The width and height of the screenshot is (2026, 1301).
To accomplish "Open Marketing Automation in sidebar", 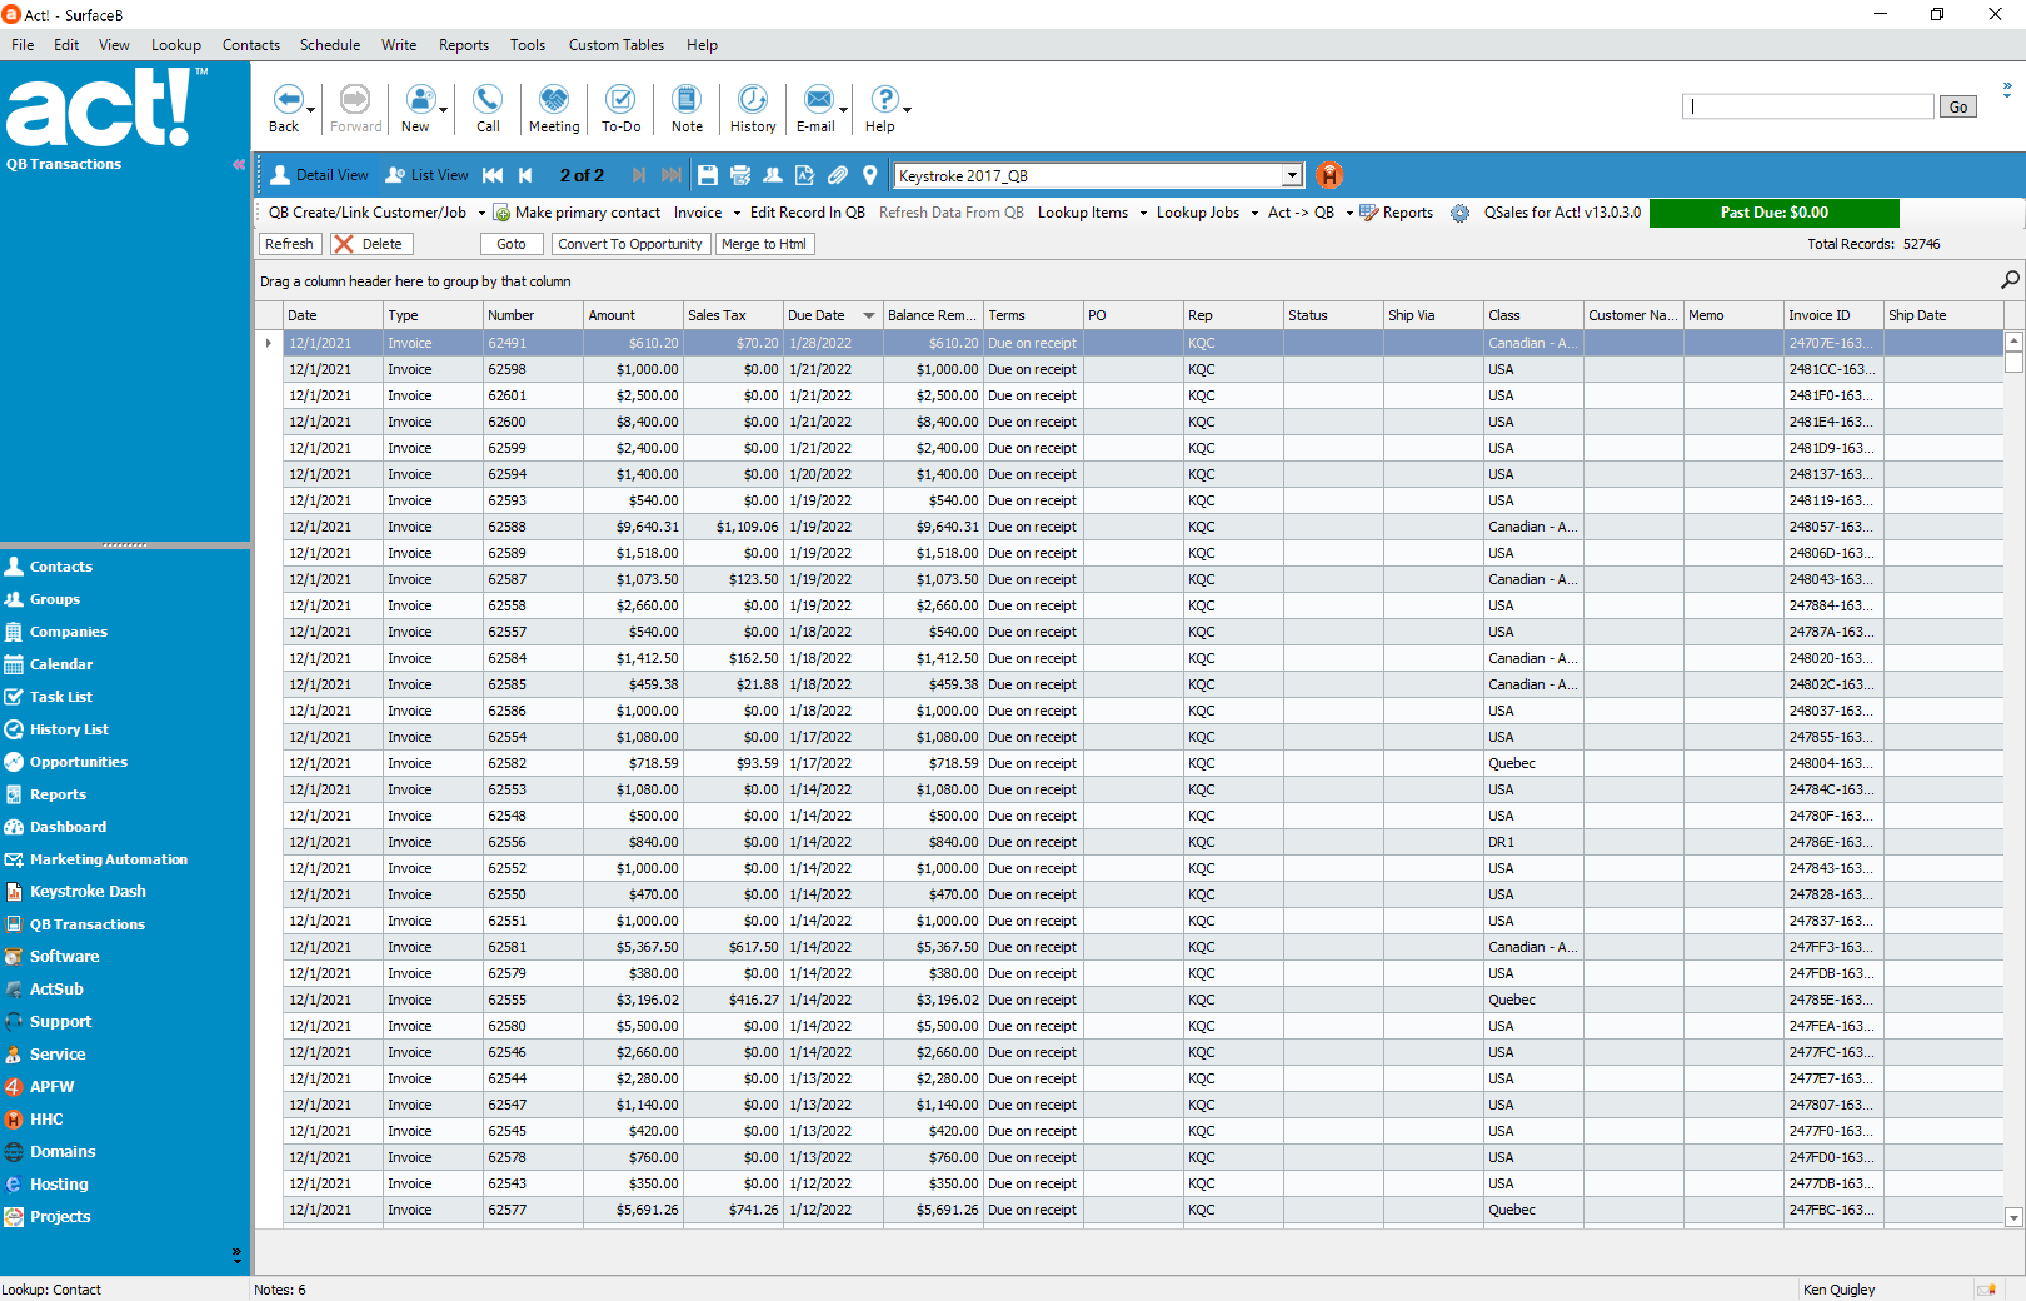I will coord(109,859).
